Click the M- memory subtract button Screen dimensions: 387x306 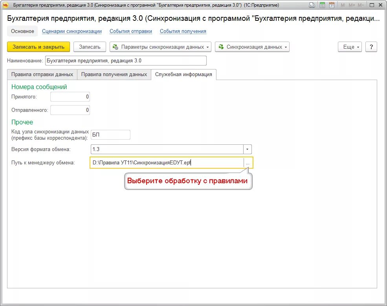pyautogui.click(x=361, y=5)
